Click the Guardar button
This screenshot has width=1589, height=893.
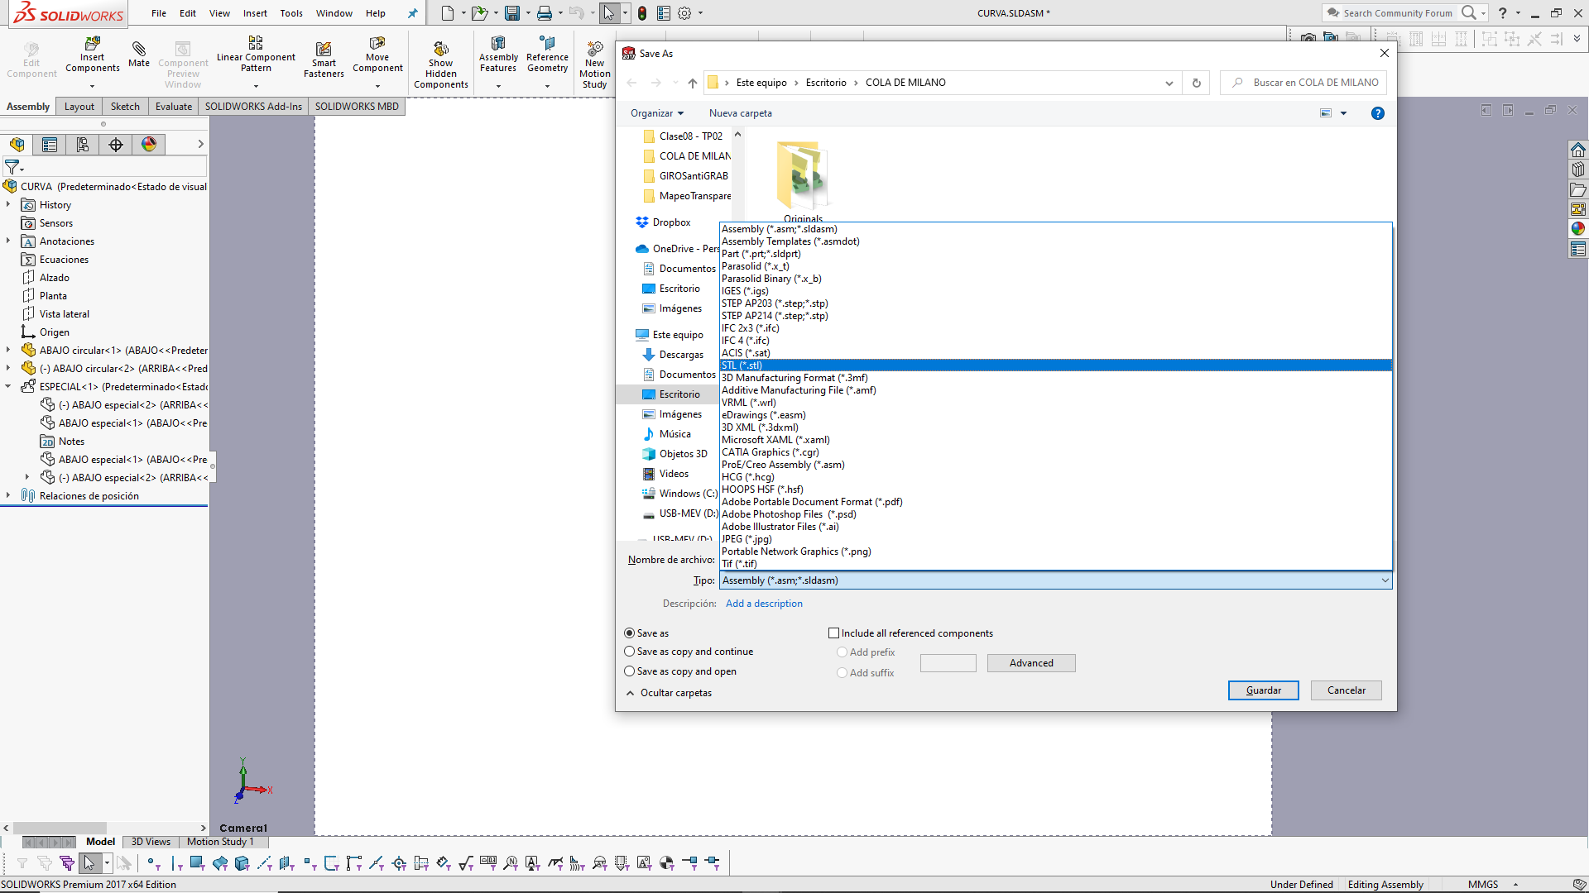1263,690
